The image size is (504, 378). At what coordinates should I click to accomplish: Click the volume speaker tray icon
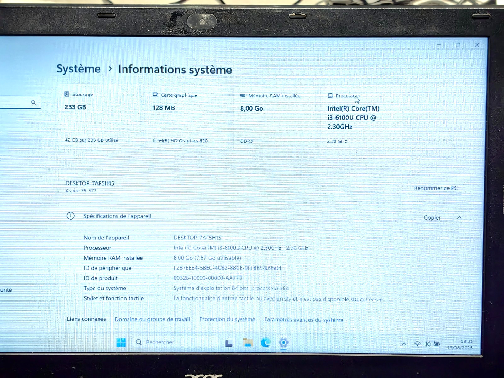427,344
